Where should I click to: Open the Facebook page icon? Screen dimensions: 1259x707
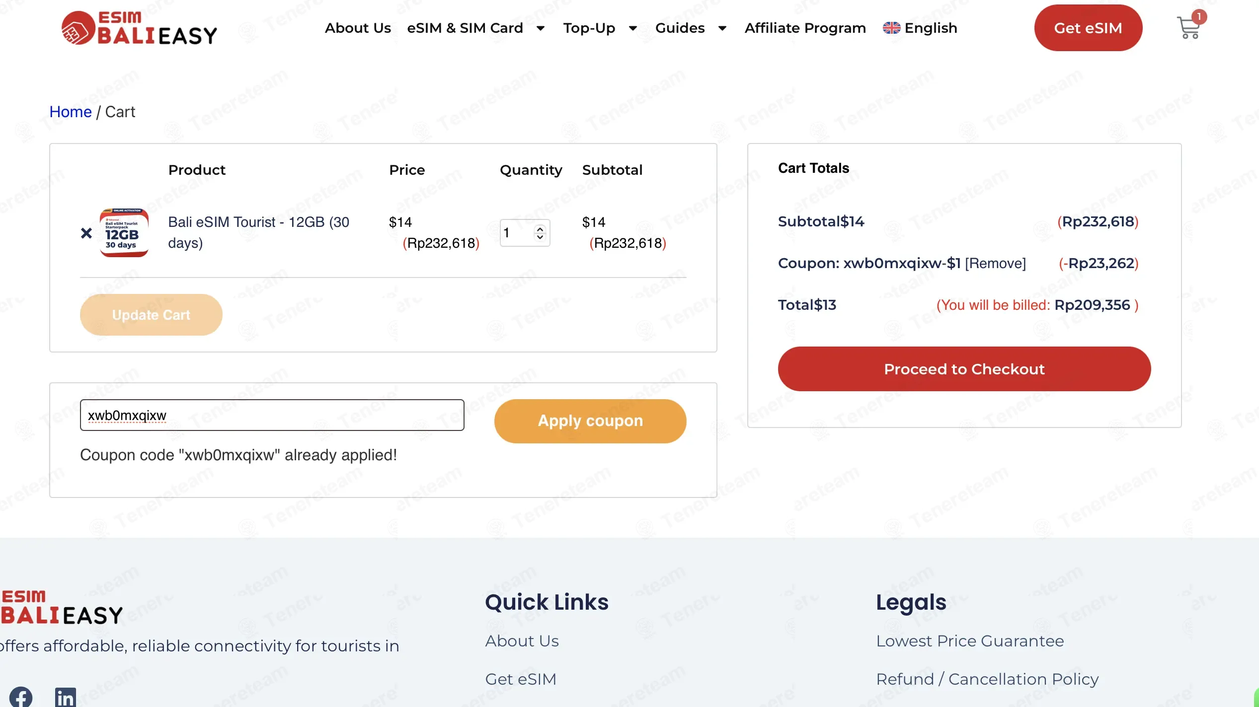coord(21,697)
